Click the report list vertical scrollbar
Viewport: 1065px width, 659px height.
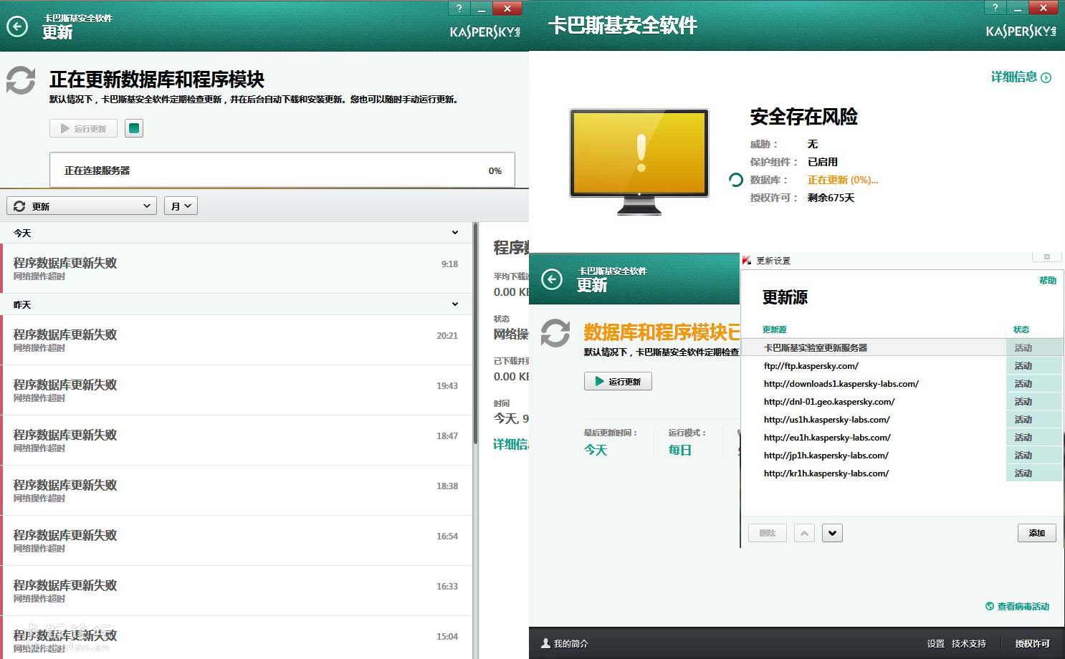coord(476,333)
